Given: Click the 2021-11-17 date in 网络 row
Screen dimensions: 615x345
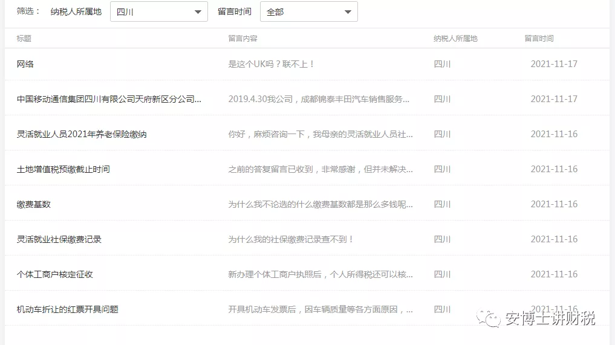Looking at the screenshot, I should (x=554, y=64).
